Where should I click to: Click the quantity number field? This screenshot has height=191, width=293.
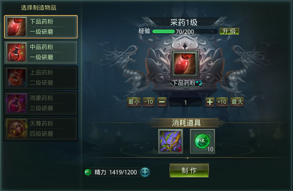click(185, 102)
